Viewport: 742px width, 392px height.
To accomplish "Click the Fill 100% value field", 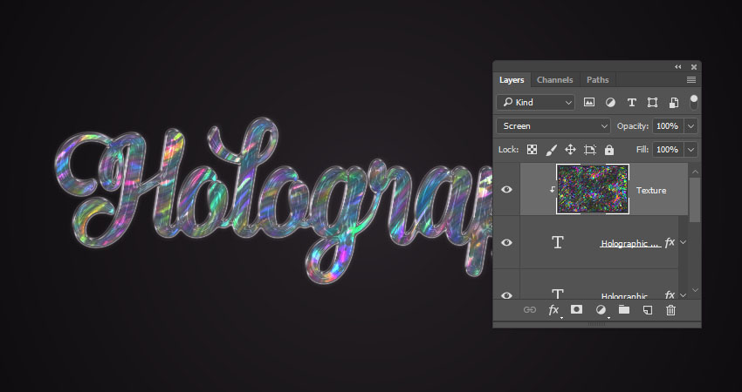I will [668, 150].
